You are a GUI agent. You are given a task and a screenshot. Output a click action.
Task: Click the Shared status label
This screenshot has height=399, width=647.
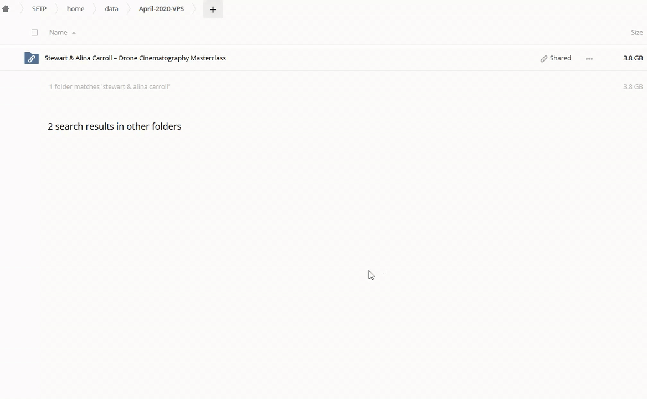[x=561, y=58]
